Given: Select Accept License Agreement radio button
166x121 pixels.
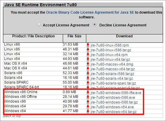Looking at the screenshot, I should (39, 25).
